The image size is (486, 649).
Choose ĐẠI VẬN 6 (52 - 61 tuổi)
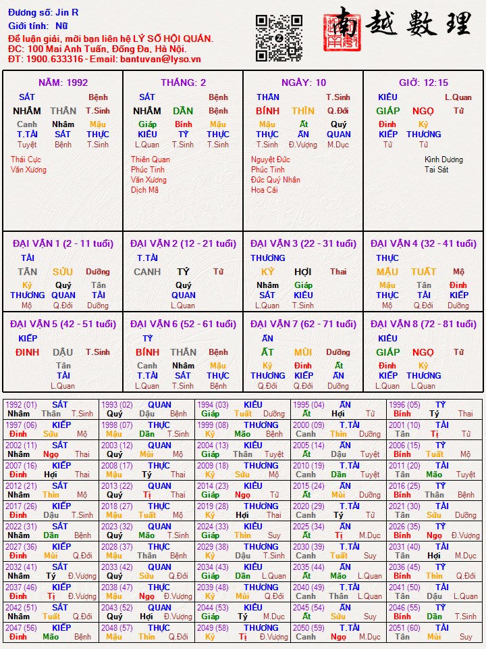click(183, 324)
